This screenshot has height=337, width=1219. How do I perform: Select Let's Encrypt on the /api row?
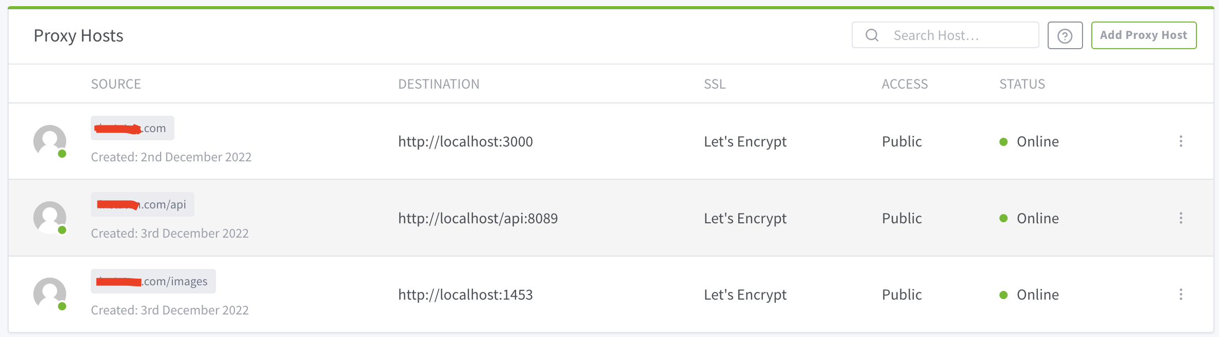[745, 218]
